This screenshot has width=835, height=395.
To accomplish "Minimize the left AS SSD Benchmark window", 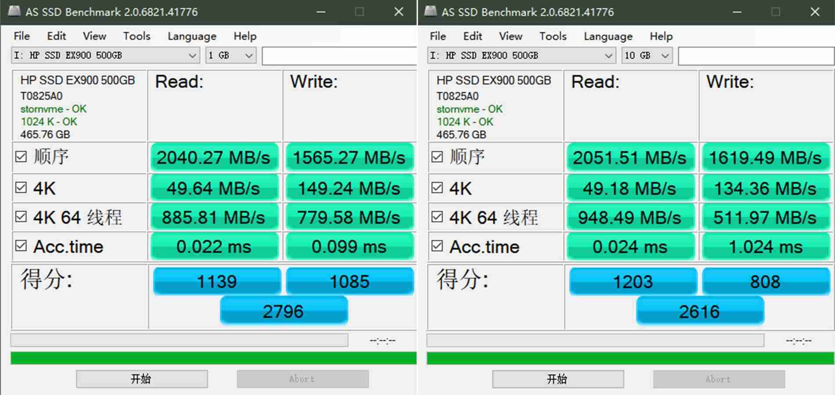I will 321,12.
